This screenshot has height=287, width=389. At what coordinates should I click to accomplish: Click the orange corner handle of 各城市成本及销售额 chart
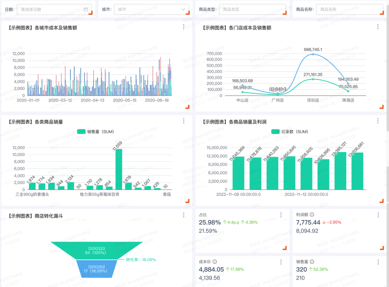click(188, 107)
